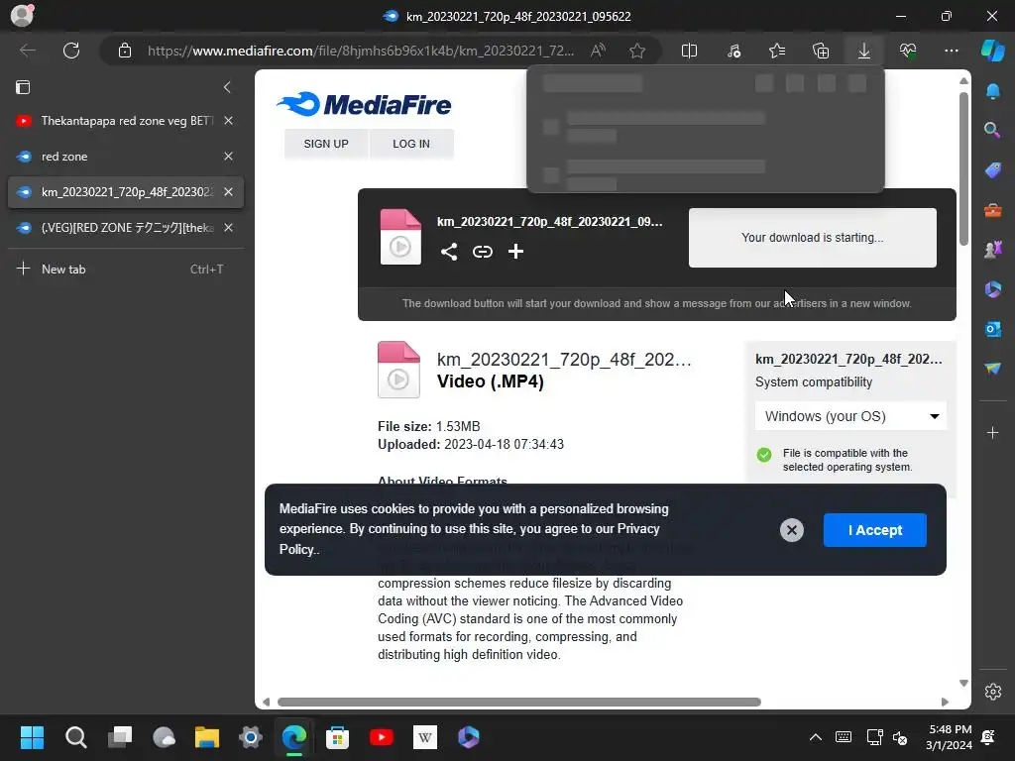Close the red zone tab
1015x761 pixels.
coord(229,156)
